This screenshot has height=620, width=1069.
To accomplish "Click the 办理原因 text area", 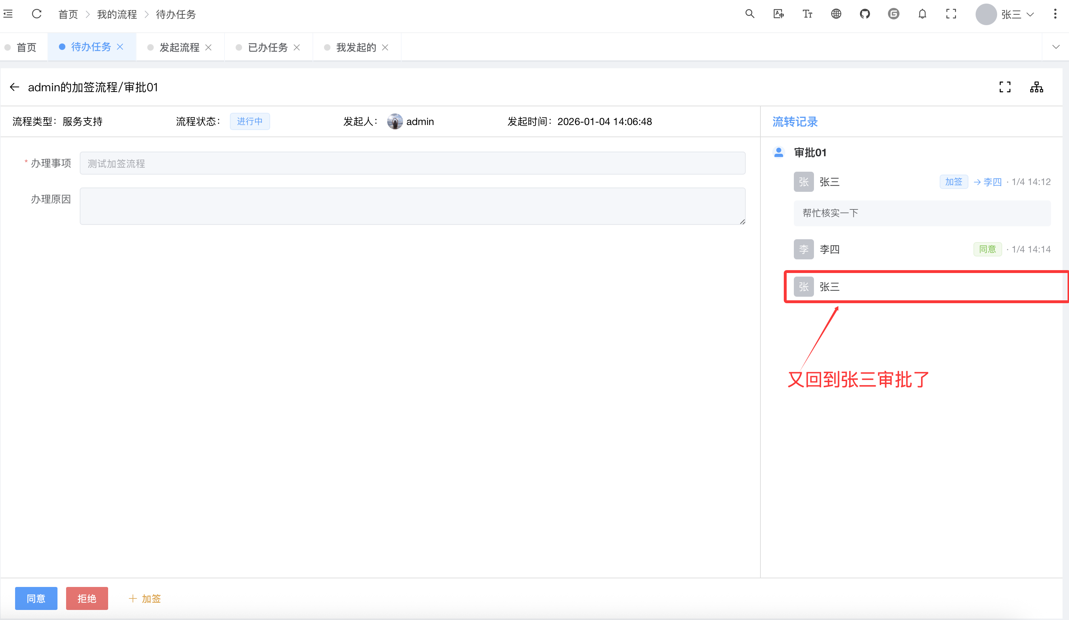I will (x=412, y=206).
